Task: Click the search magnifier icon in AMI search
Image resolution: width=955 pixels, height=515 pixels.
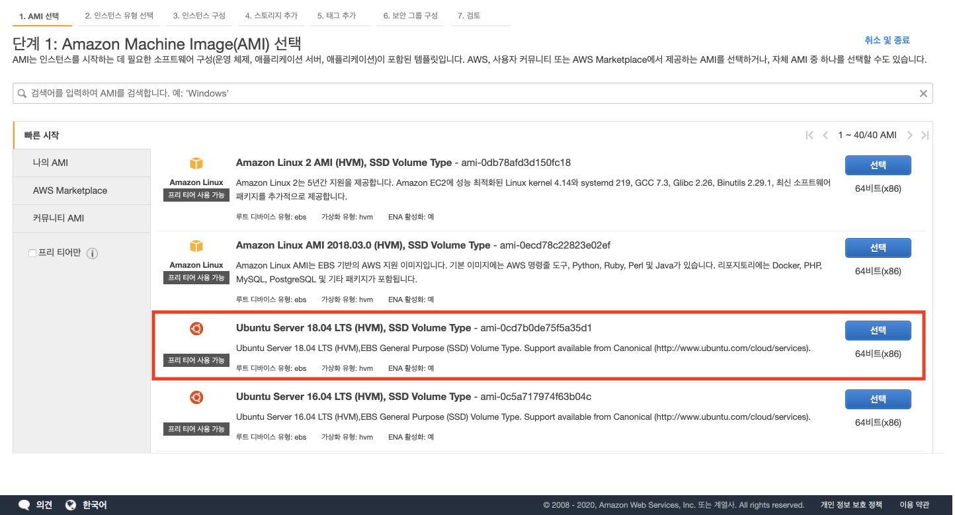Action: (22, 94)
